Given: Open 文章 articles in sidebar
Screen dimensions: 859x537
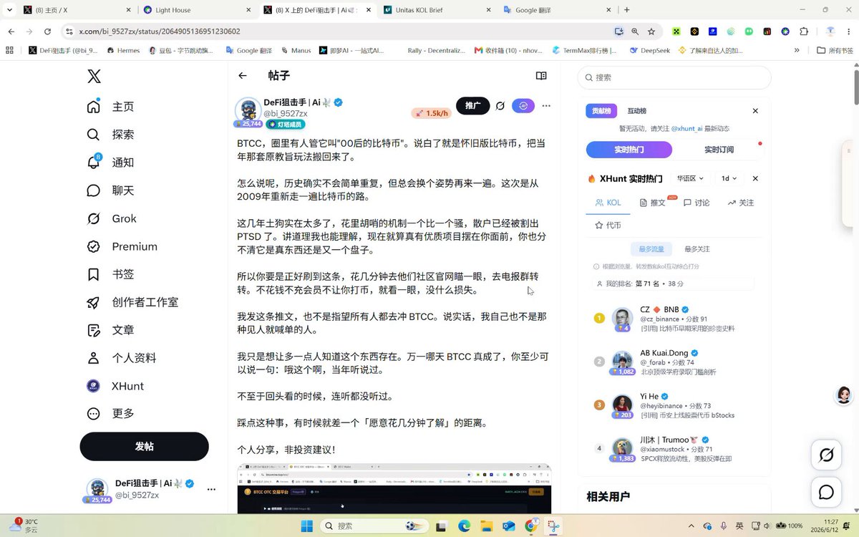Looking at the screenshot, I should 110,330.
